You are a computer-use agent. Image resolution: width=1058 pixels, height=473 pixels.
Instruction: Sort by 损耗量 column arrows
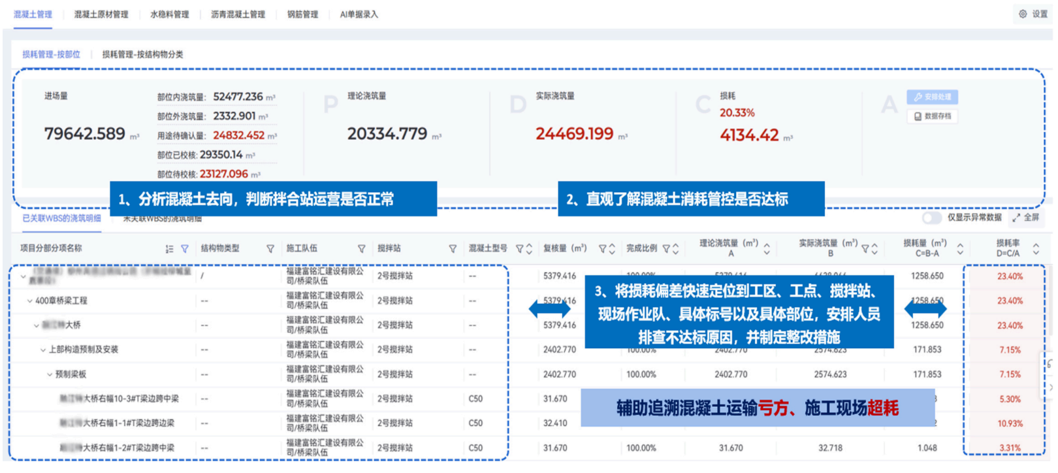click(960, 248)
